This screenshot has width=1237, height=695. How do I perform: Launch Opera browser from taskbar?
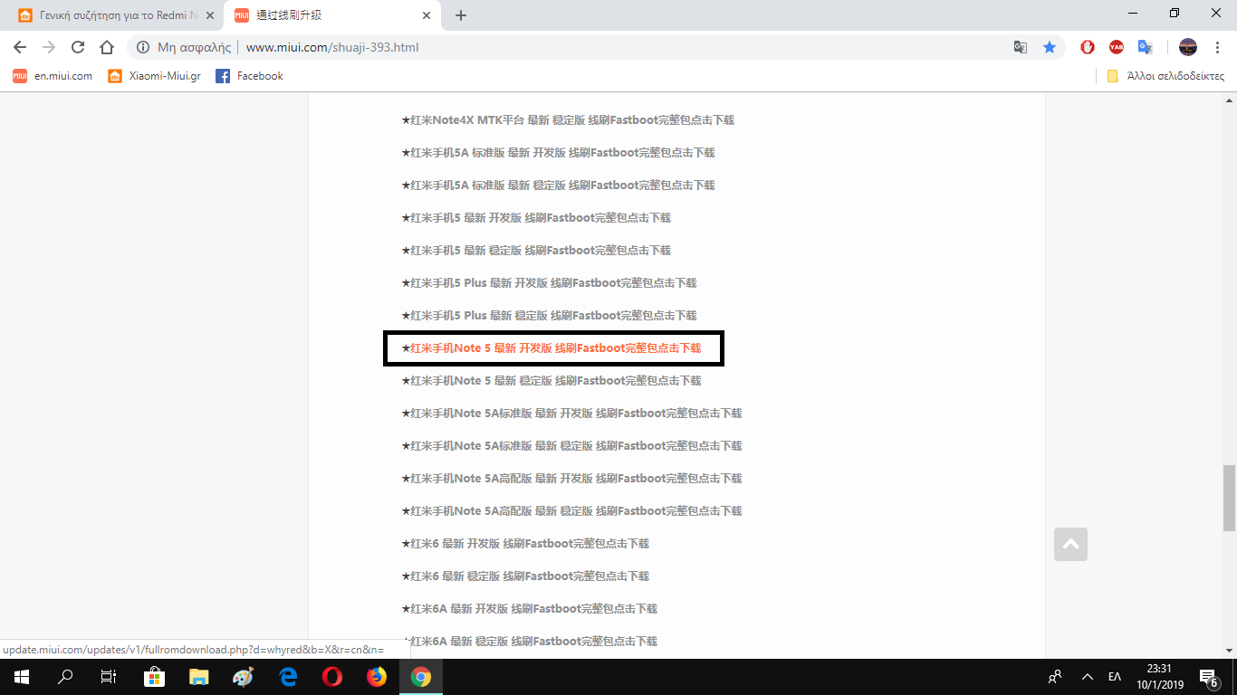[x=332, y=677]
